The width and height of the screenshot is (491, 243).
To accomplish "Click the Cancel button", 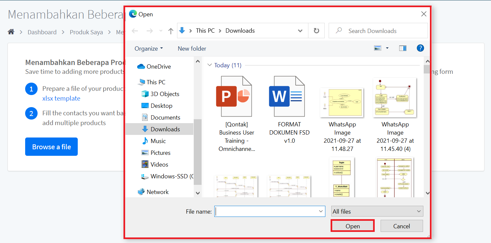I will point(401,226).
